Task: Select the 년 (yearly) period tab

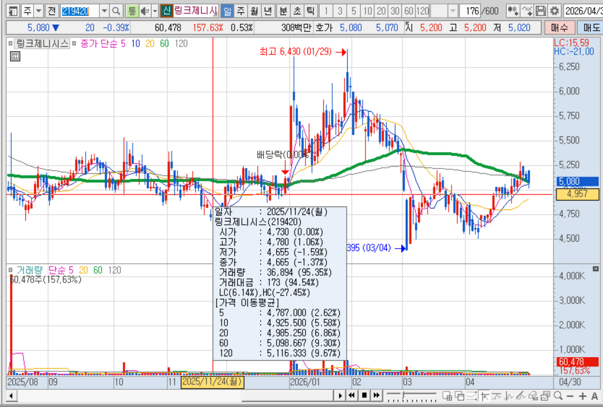Action: tap(268, 11)
